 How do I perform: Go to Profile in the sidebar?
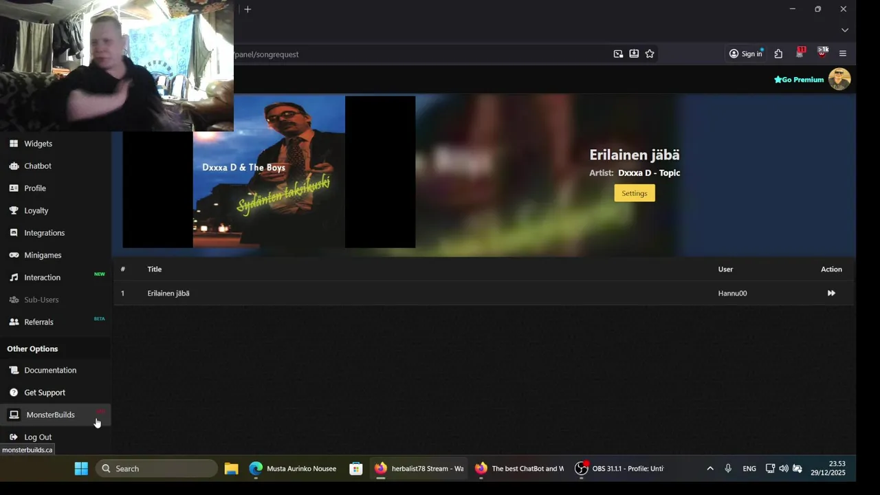tap(35, 188)
